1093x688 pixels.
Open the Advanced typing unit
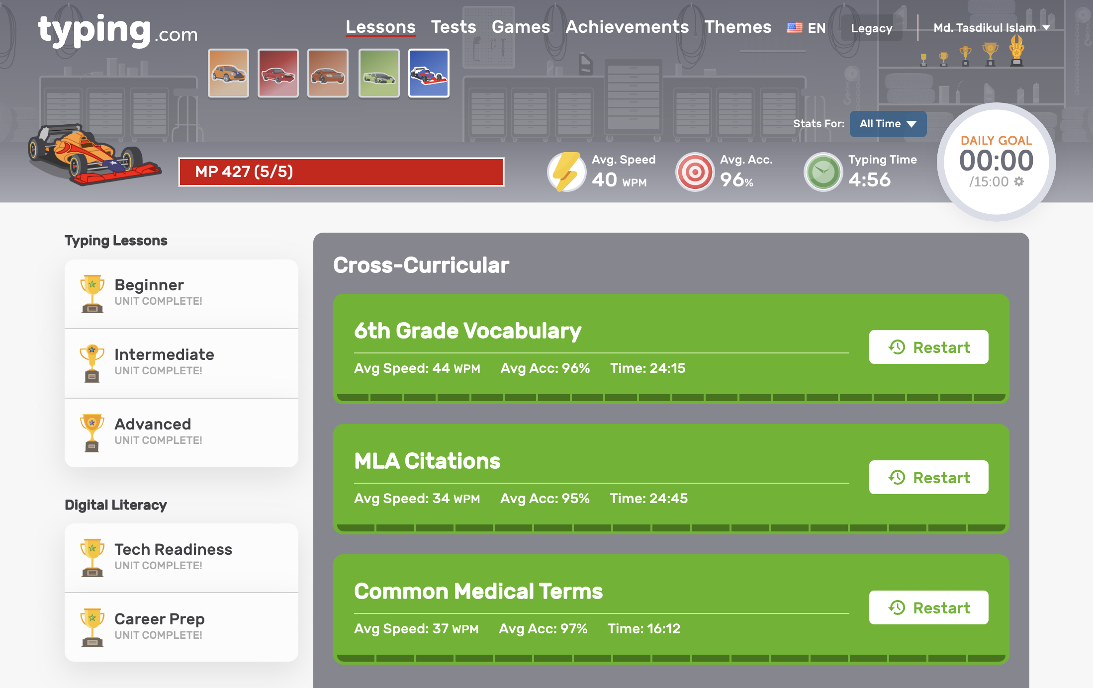point(182,433)
